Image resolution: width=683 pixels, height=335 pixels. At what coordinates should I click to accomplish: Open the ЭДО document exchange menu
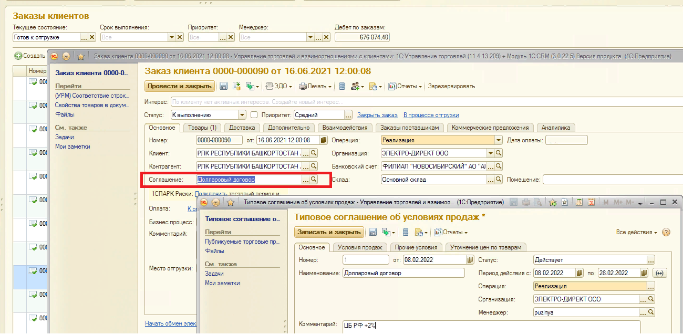pyautogui.click(x=278, y=86)
